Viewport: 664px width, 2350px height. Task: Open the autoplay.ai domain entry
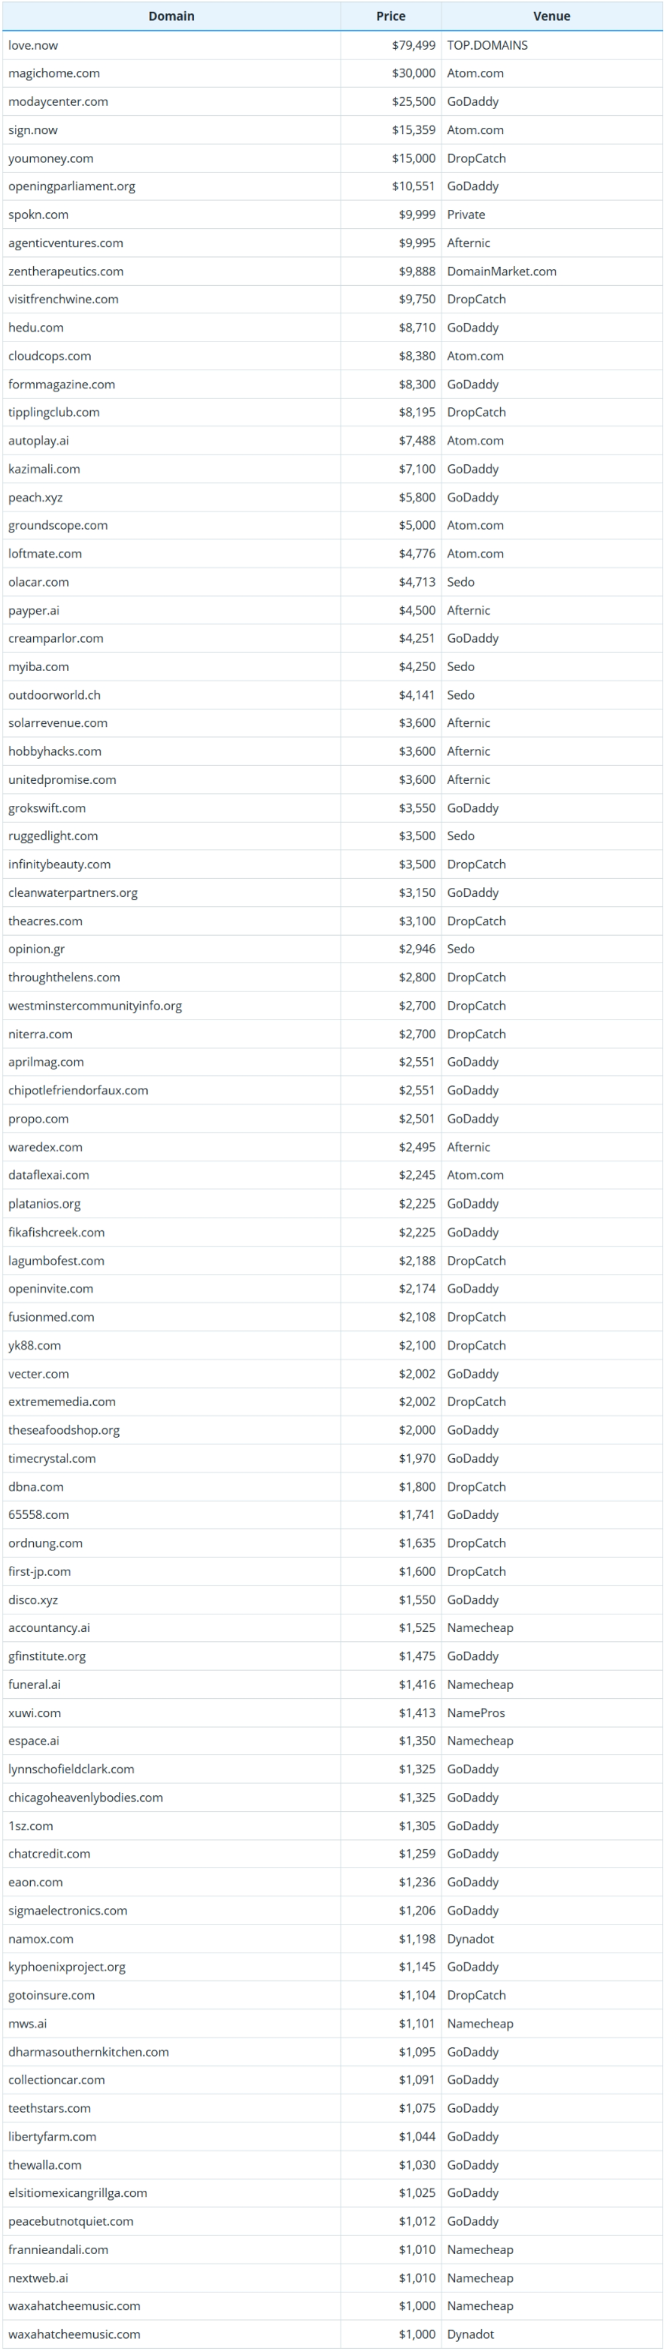click(39, 441)
